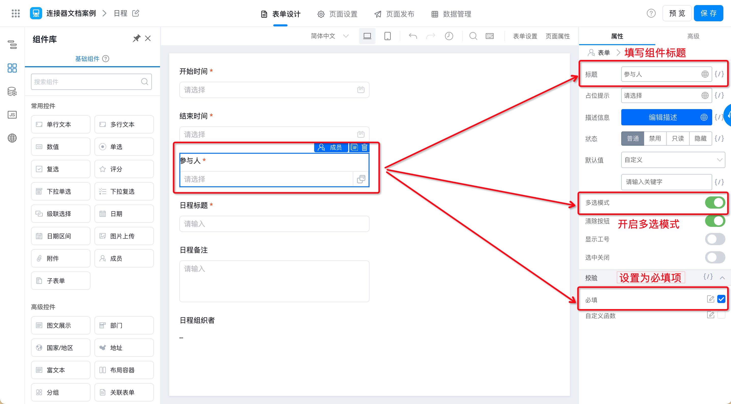Switch to mobile device preview icon

coord(387,36)
